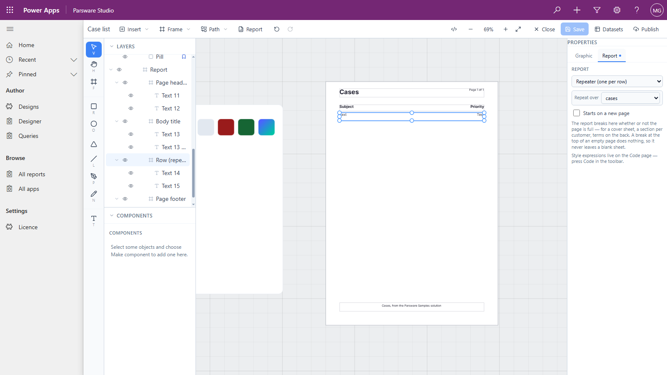Screen dimensions: 667x375
Task: Open the Datasets panel button
Action: tap(609, 29)
